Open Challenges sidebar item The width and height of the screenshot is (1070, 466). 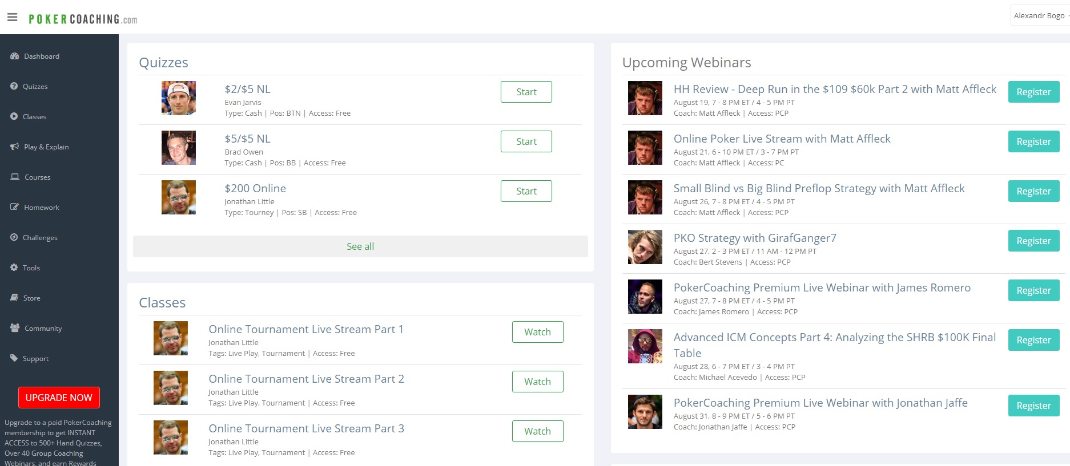pyautogui.click(x=40, y=237)
